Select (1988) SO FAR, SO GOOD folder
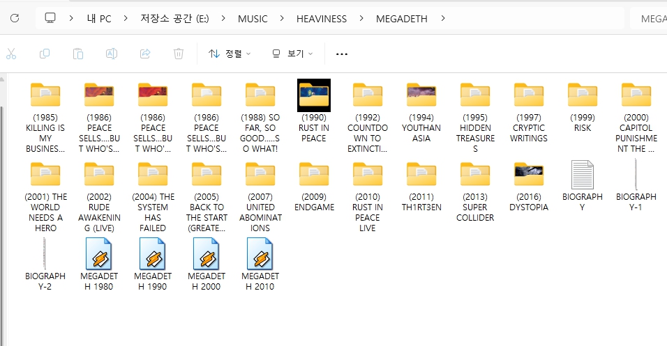 point(260,118)
